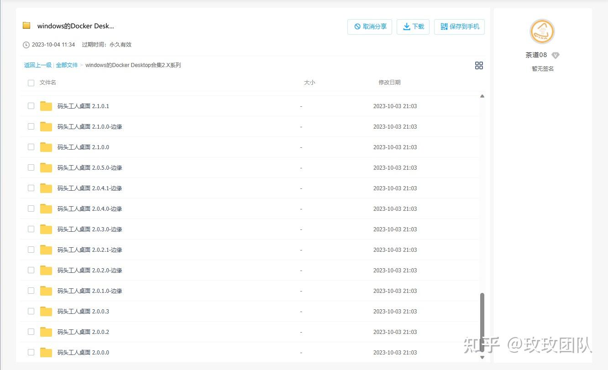The width and height of the screenshot is (608, 370).
Task: Click the yellow folder icon in the page header
Action: point(26,25)
